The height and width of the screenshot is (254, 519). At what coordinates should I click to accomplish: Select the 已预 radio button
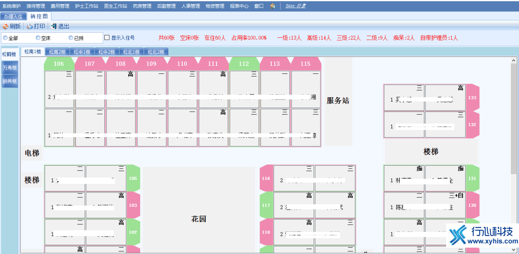click(x=71, y=38)
